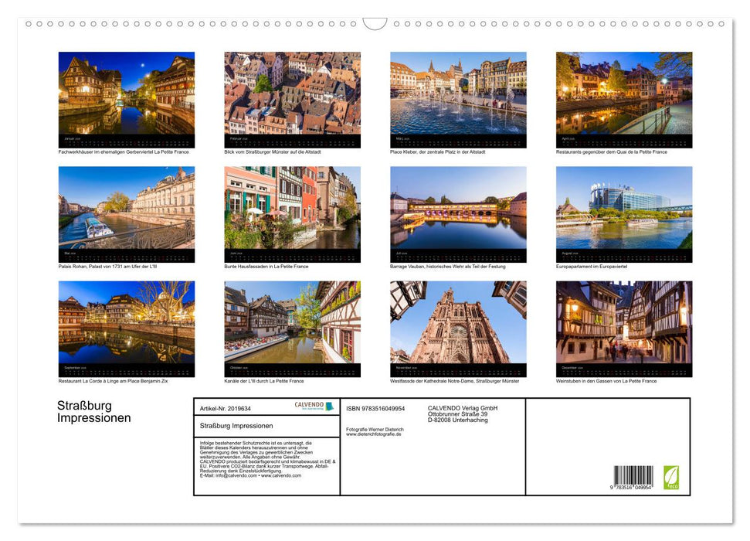Open the November photo of Kathedrale Notre-Dame
The width and height of the screenshot is (750, 541).
pos(459,325)
